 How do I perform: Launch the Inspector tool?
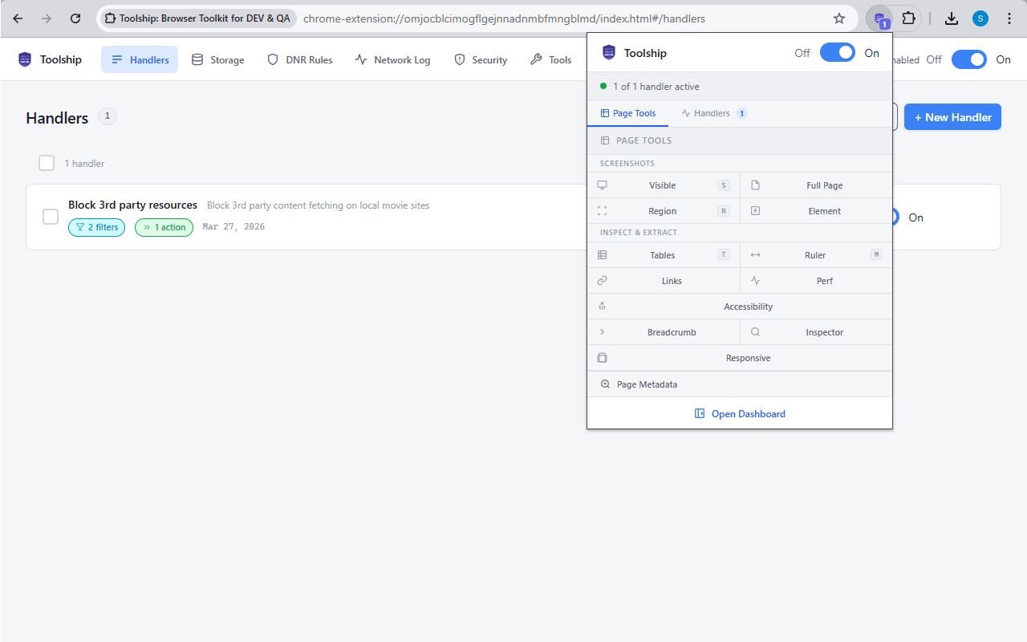[x=824, y=331]
